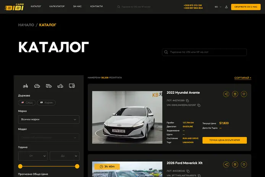Image resolution: width=265 pixels, height=177 pixels.
Task: Copy the Hyundai Avante lot number
Action: 187,101
